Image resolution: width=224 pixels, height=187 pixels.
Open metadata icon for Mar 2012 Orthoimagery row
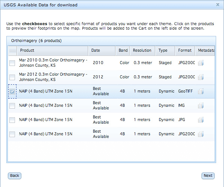(x=201, y=77)
